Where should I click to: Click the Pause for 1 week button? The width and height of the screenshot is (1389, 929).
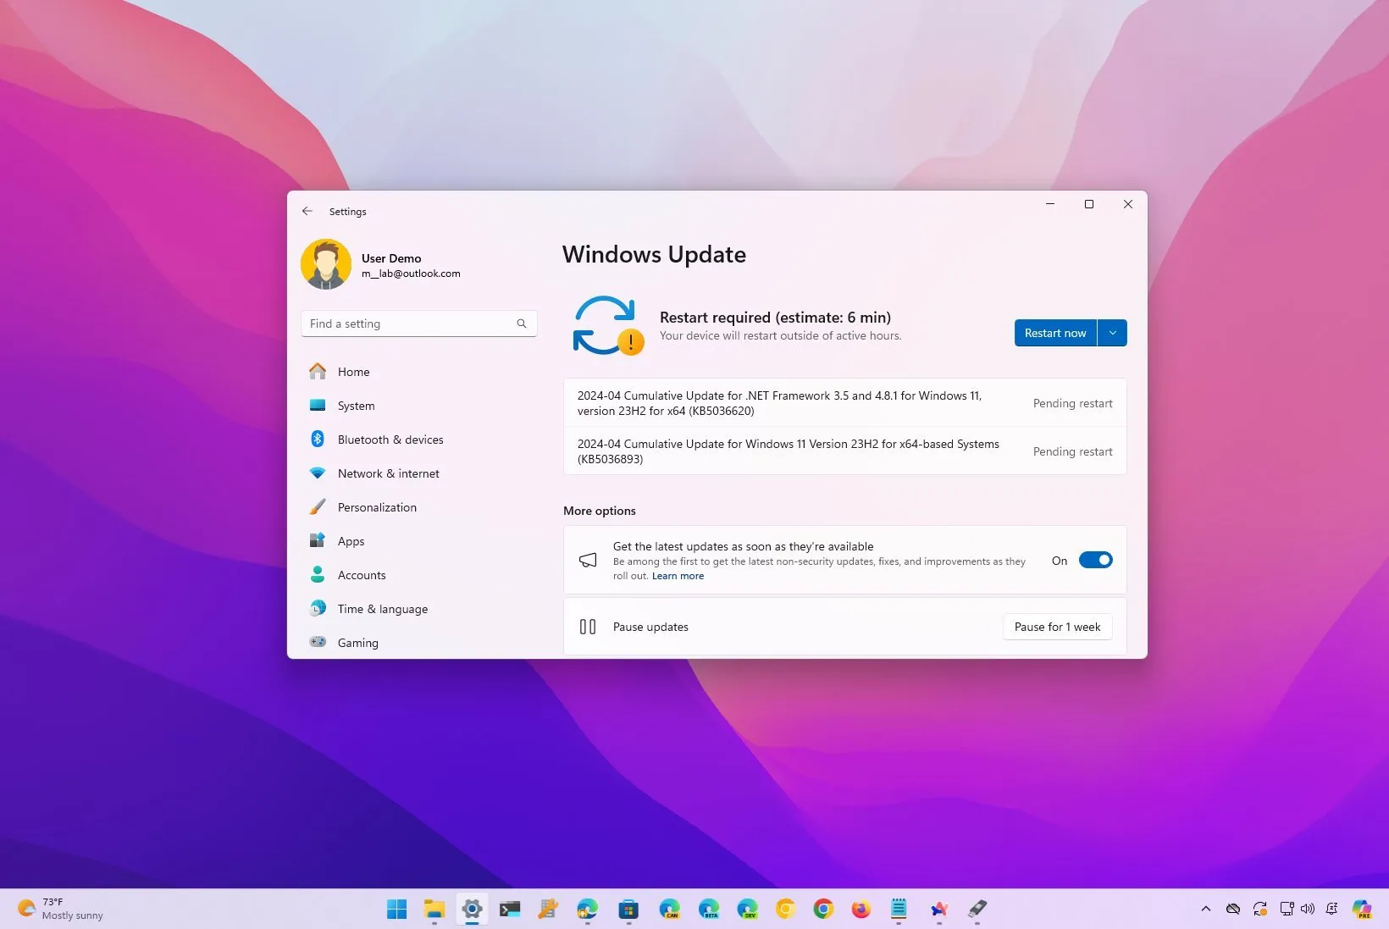tap(1058, 627)
